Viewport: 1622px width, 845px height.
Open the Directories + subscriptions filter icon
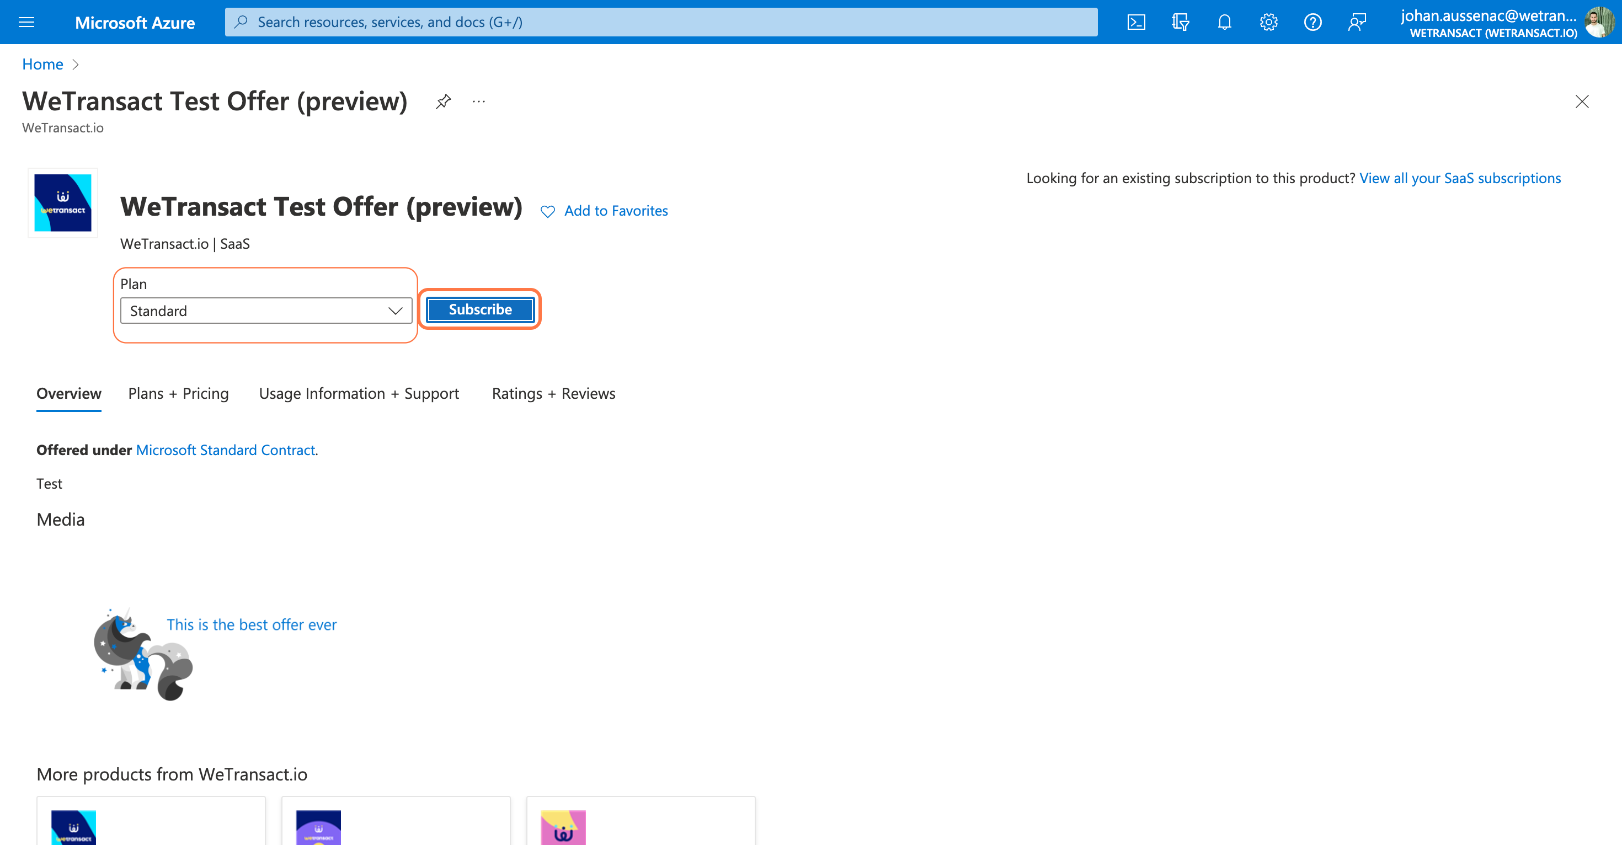(1180, 22)
